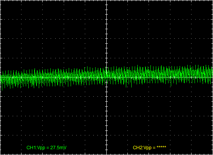
Task: Click the CH2:Vpp measurement readout
Action: (x=149, y=148)
